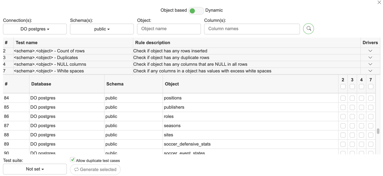The height and width of the screenshot is (176, 383).
Task: Click inside the Object name field
Action: [x=169, y=29]
